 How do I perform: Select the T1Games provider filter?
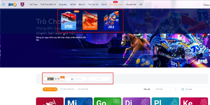tap(76, 79)
